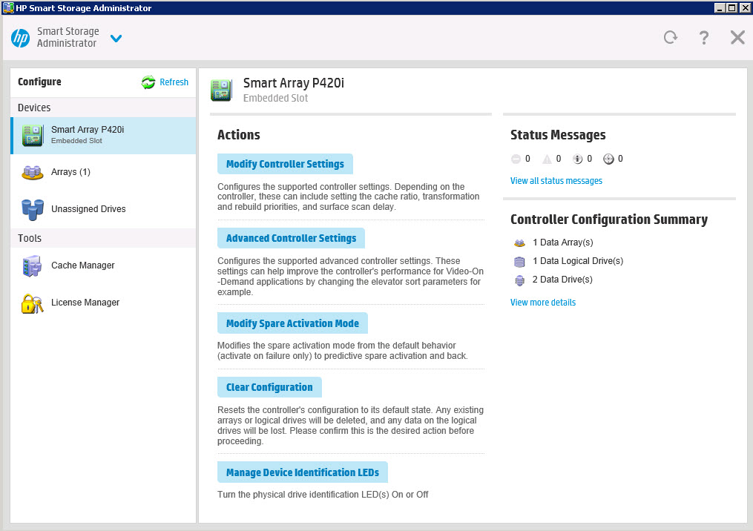The height and width of the screenshot is (531, 753).
Task: Click the '1 Data Array(s)' summary text
Action: click(563, 243)
